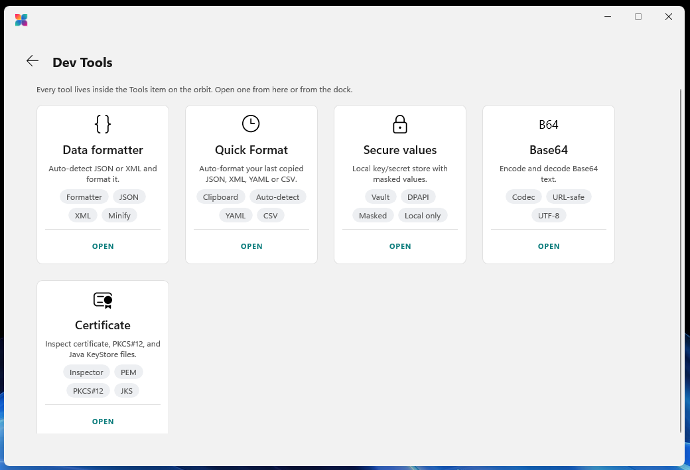This screenshot has height=470, width=690.
Task: Open the Data formatter tool
Action: pyautogui.click(x=103, y=246)
